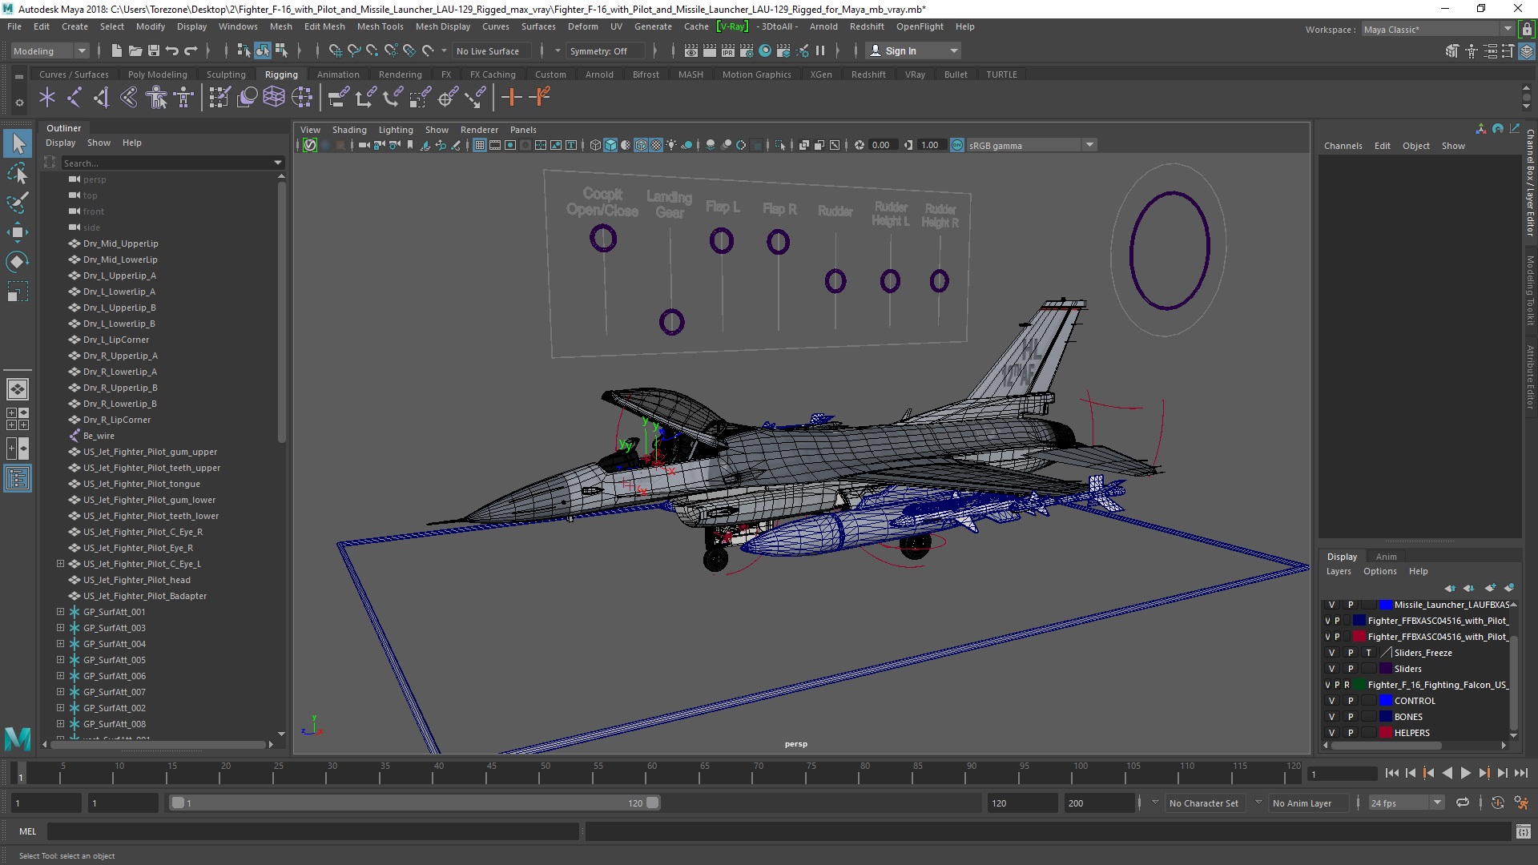Viewport: 1538px width, 865px height.
Task: Click the smooth shade all cube icon
Action: [610, 145]
